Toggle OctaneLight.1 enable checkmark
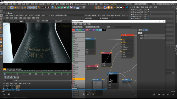The image size is (177, 99). tap(147, 12)
